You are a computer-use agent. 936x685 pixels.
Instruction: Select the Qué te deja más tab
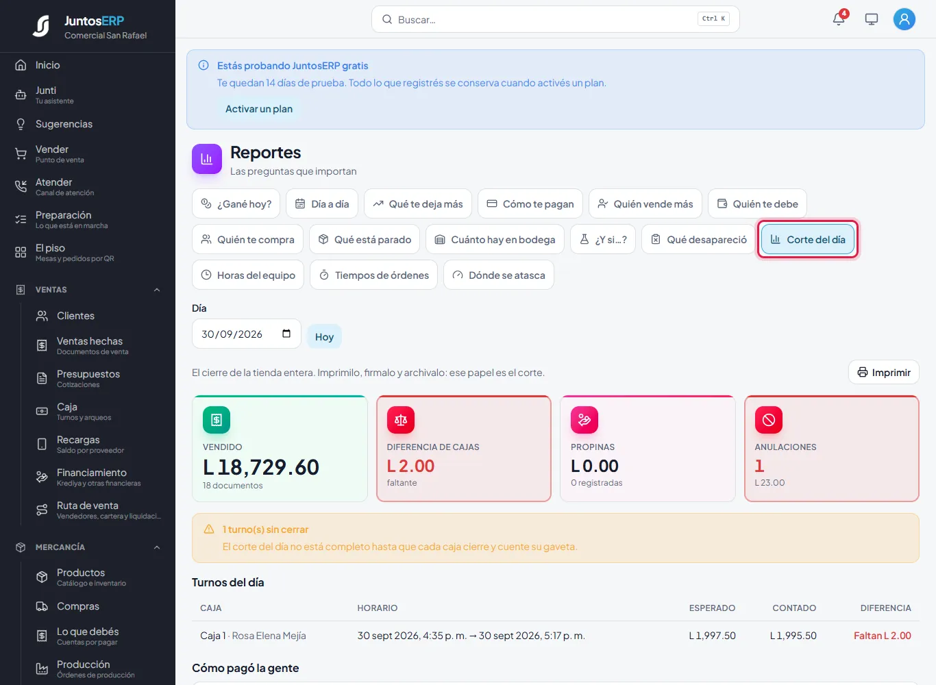(418, 203)
